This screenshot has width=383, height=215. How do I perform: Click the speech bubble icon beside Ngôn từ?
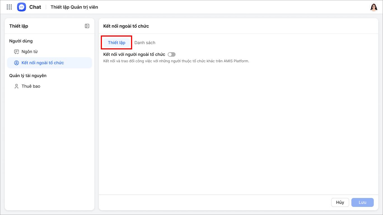coord(17,52)
